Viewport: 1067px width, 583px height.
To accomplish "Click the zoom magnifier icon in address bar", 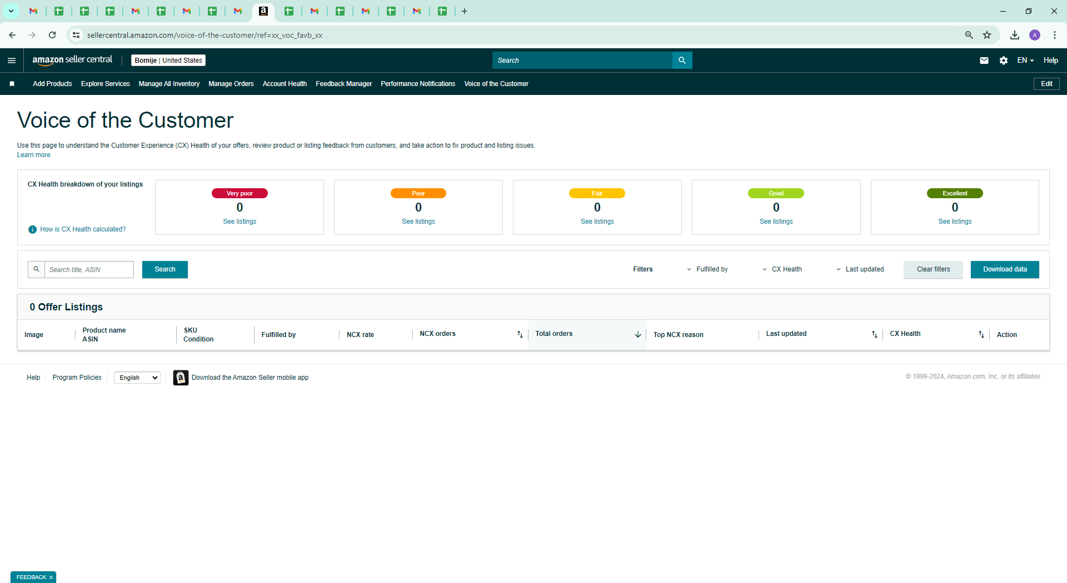I will point(969,35).
